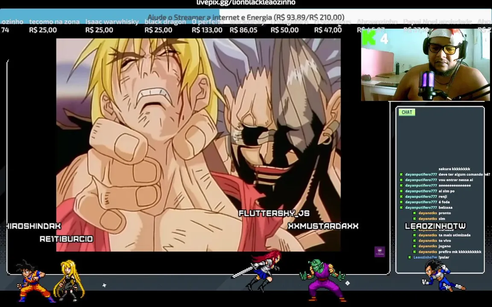492x307 pixels.
Task: Click donor name 'Isaac warwhisky'
Action: pyautogui.click(x=112, y=22)
